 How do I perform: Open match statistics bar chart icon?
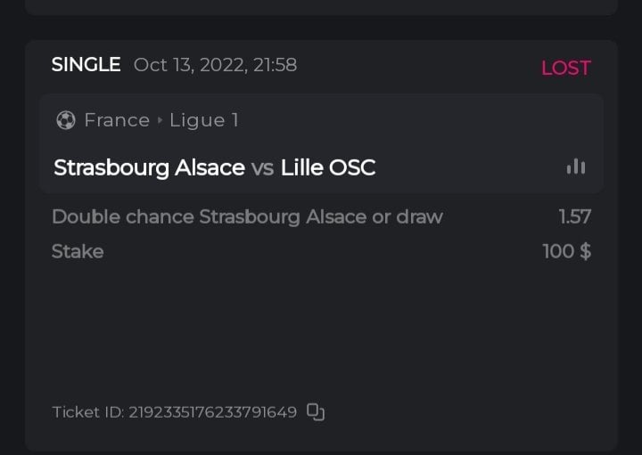576,167
